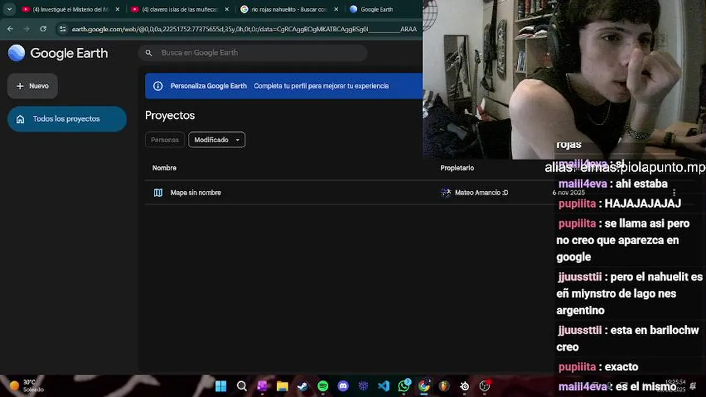Click the notification bell in system tray
Image resolution: width=706 pixels, height=397 pixels.
(693, 386)
